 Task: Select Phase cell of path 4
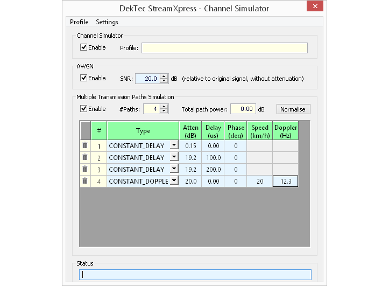pyautogui.click(x=236, y=182)
